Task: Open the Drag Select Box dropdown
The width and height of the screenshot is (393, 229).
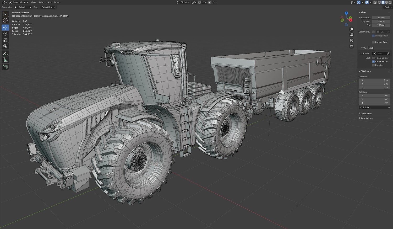Action: 48,7
